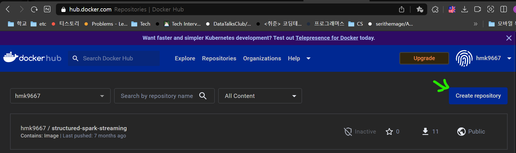Open the 프로그래머스 bookmark
This screenshot has width=516, height=153.
coord(326,24)
